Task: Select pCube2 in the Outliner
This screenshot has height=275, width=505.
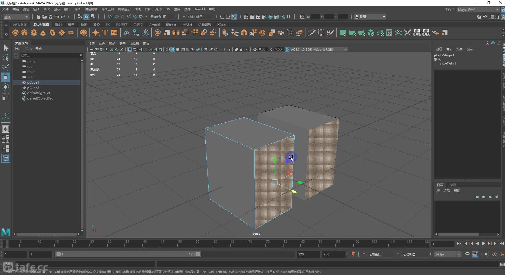Action: [33, 88]
